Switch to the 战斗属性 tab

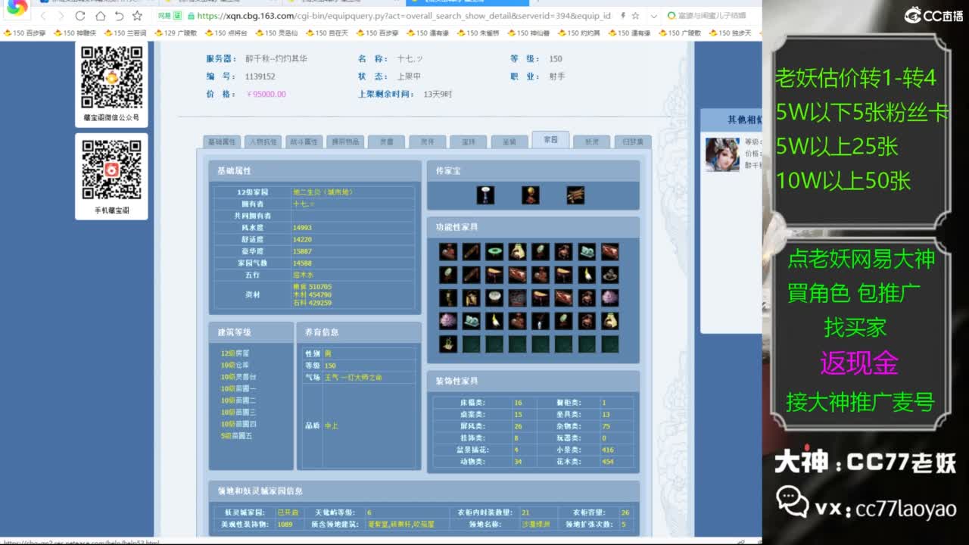pyautogui.click(x=304, y=142)
